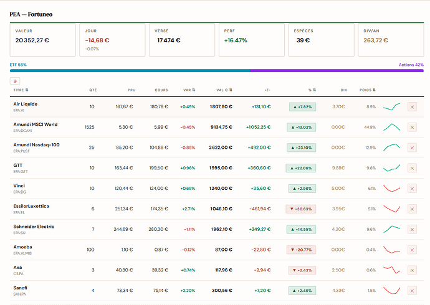Click the 1525 quantity cell
Image resolution: width=430 pixels, height=305 pixels.
coord(89,127)
